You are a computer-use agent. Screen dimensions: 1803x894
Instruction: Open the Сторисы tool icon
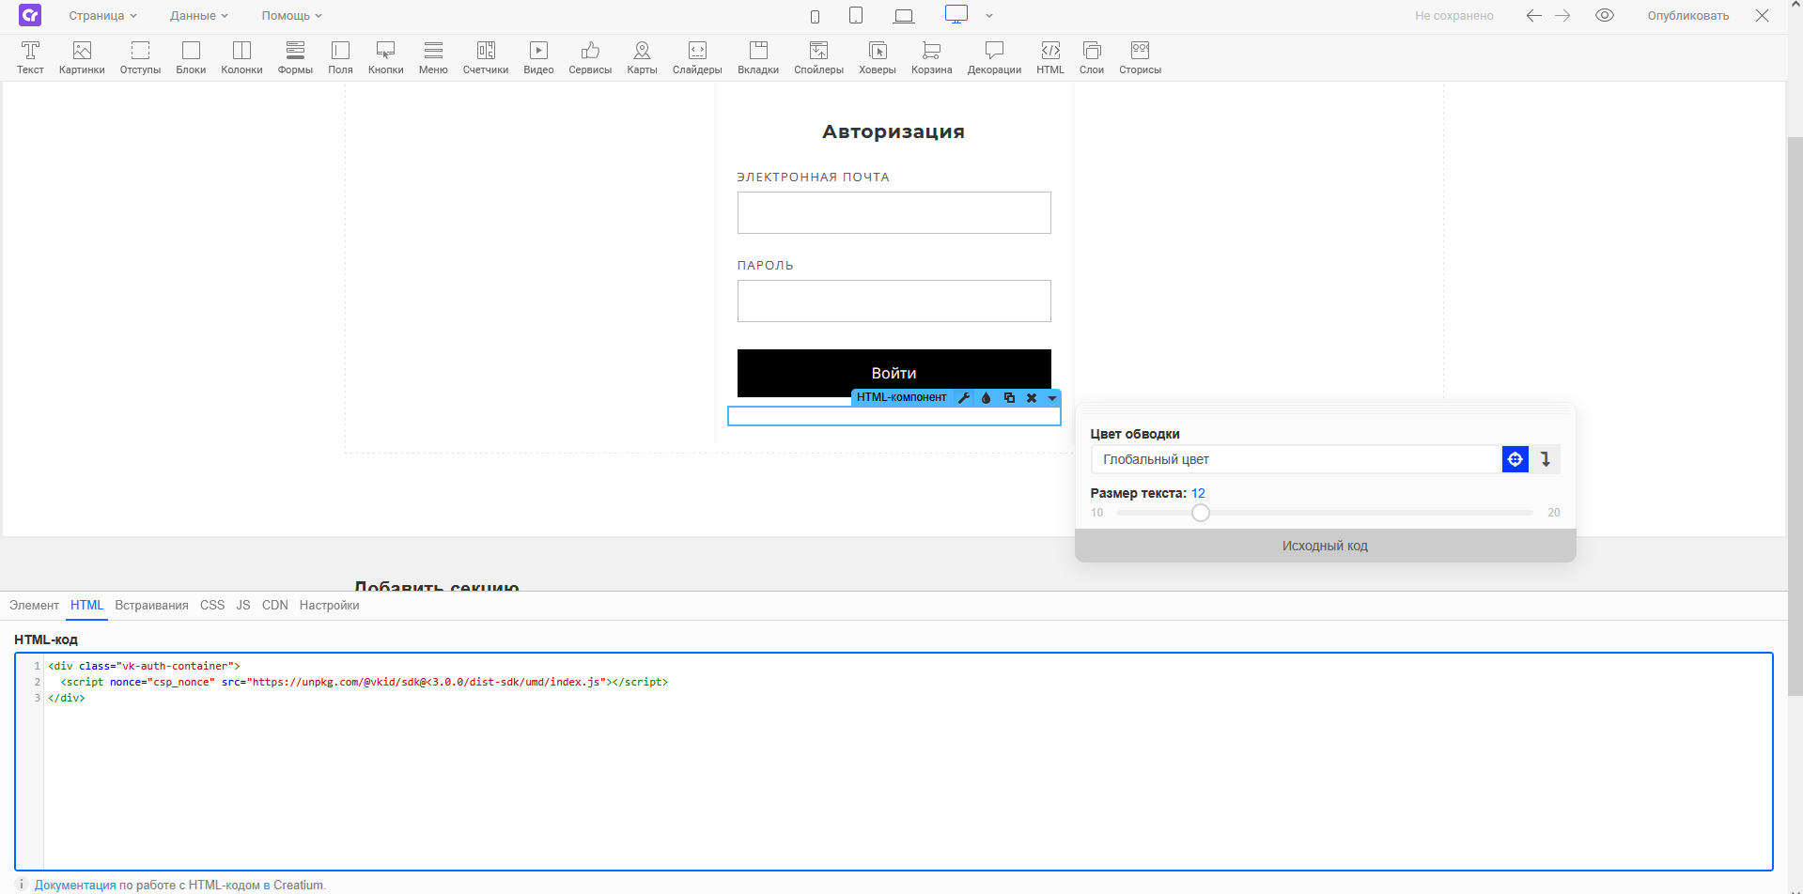point(1140,56)
